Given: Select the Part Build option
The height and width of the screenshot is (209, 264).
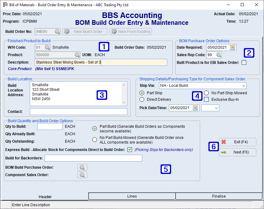Looking at the screenshot, I should (x=94, y=129).
